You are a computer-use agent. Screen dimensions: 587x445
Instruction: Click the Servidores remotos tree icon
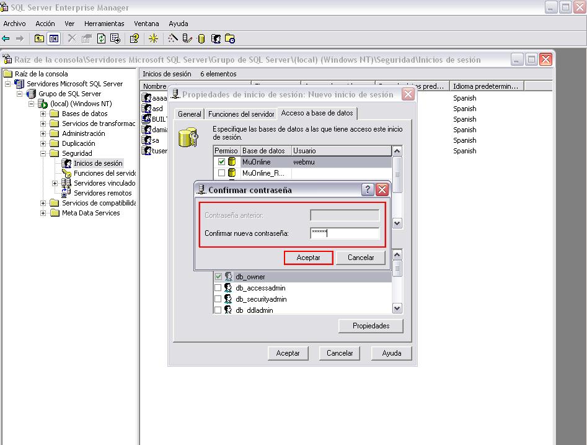[66, 192]
